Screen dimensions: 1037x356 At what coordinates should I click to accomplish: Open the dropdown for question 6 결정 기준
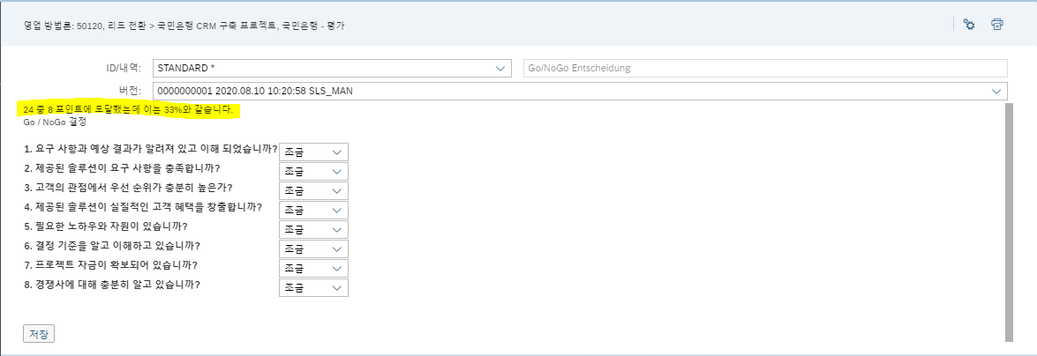(313, 249)
